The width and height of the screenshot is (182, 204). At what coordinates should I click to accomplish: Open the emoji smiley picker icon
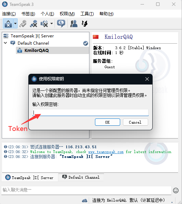[176, 190]
